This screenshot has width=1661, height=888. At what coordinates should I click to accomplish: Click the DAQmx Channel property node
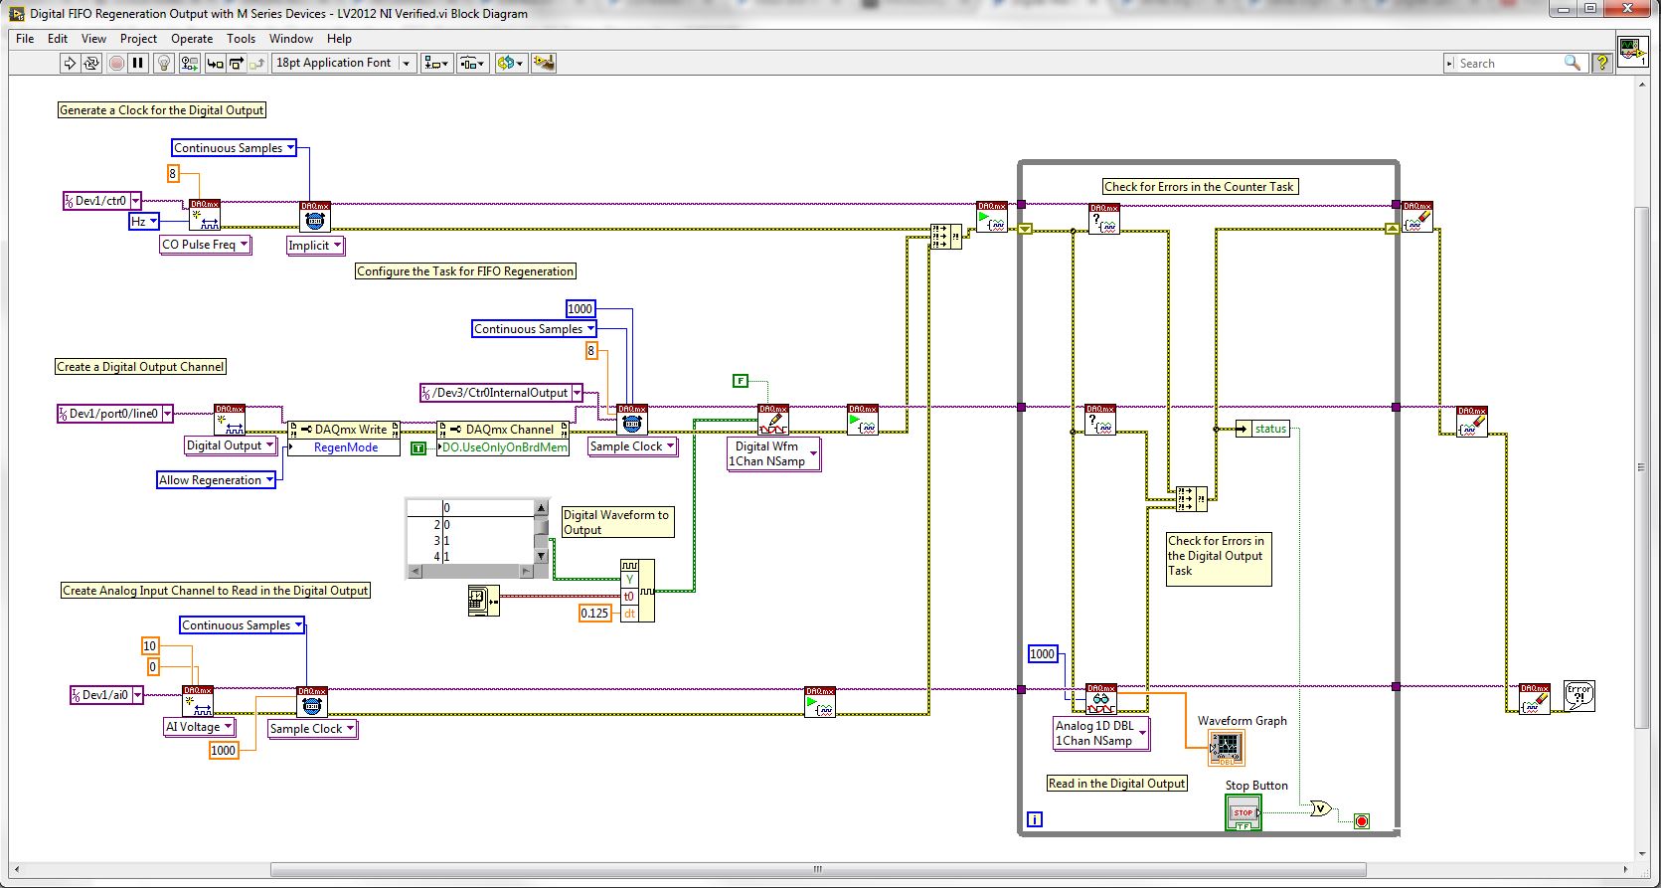[503, 430]
